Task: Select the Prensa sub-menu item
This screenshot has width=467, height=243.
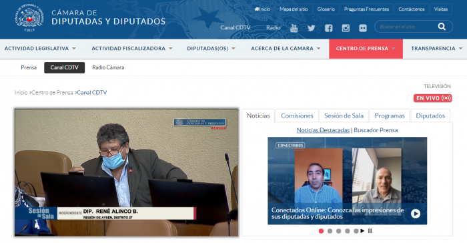Action: click(29, 67)
